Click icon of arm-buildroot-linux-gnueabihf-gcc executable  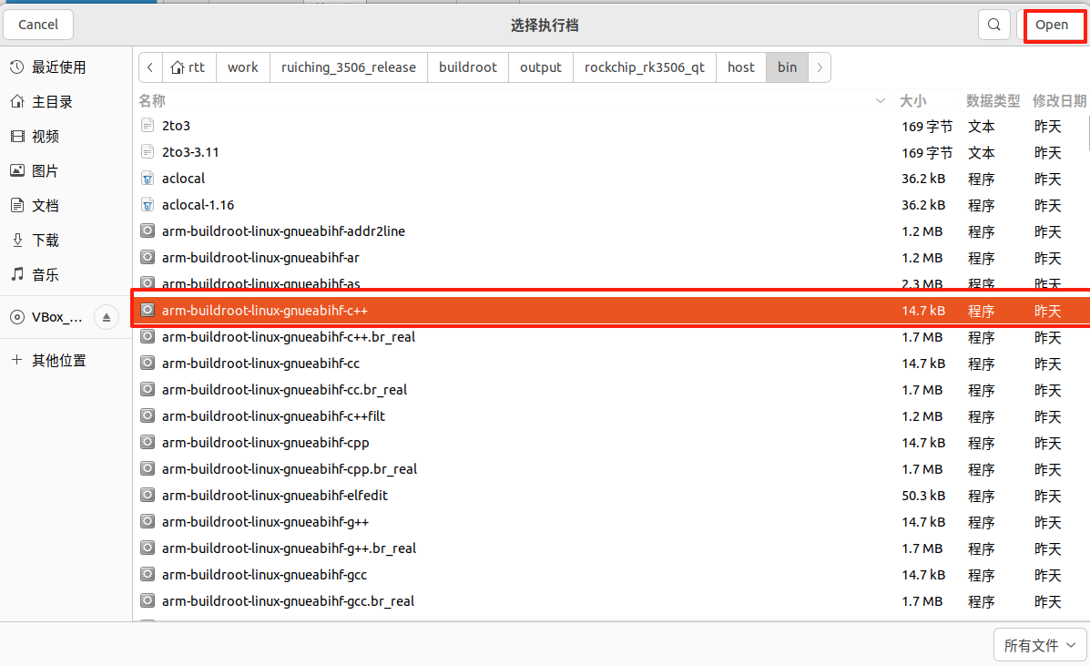coord(148,575)
